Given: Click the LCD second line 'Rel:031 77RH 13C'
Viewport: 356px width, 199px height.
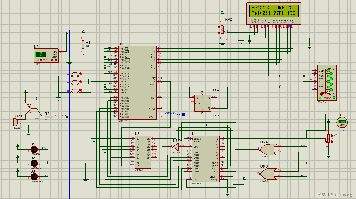Looking at the screenshot, I should (x=274, y=13).
